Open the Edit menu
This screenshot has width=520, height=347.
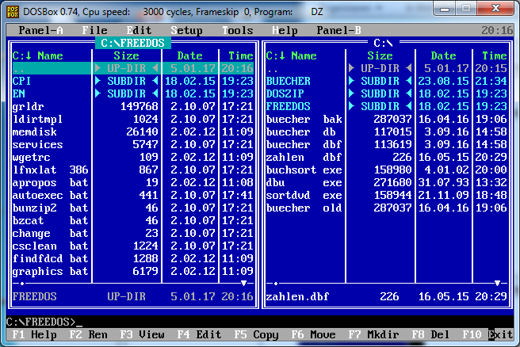coord(139,30)
